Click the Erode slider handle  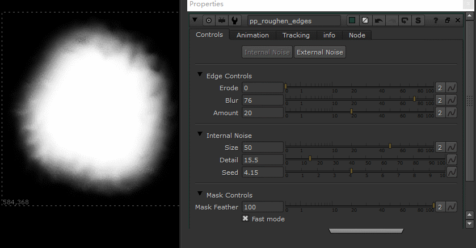[286, 86]
